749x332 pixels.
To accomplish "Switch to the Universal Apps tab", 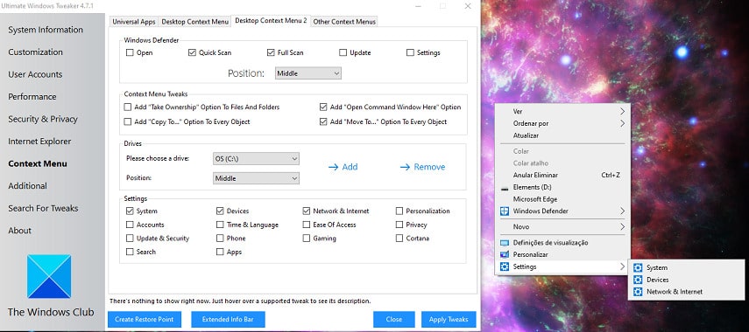I will (134, 22).
